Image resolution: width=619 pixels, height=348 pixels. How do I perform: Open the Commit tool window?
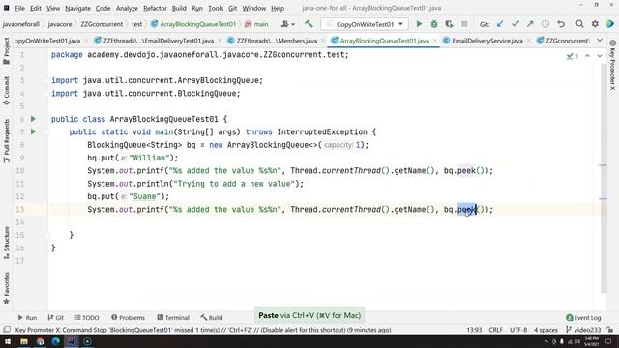[7, 91]
